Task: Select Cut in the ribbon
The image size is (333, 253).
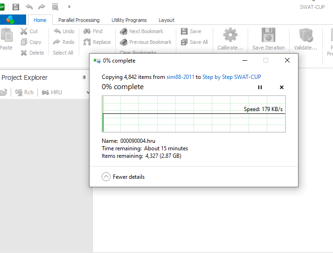Action: click(29, 31)
